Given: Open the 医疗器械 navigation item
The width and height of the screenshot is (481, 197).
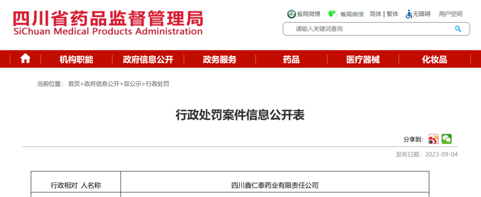Looking at the screenshot, I should tap(363, 59).
